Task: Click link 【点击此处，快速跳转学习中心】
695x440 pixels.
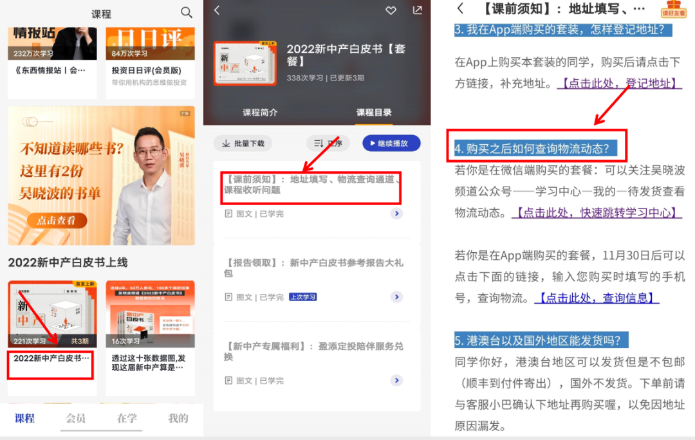Action: [597, 213]
